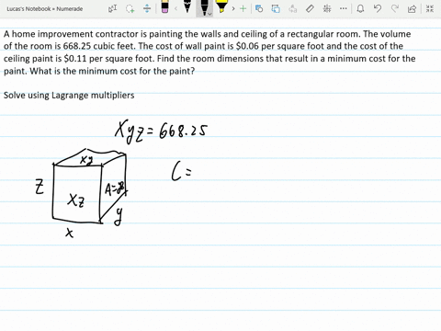441x331 pixels.
Task: Select the active black pen
Action: point(203,7)
